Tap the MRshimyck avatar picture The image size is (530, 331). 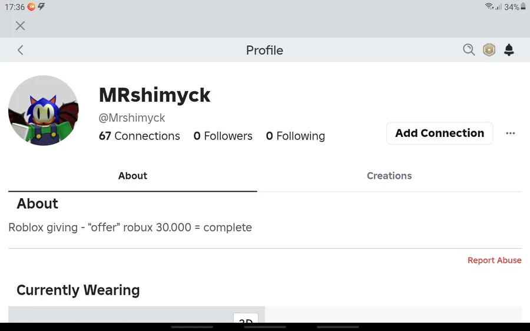[x=44, y=111]
